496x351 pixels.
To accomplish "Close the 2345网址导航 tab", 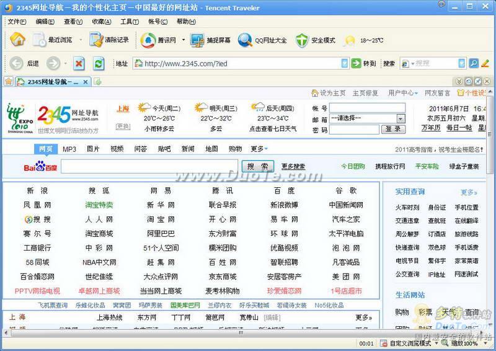I will coord(86,82).
